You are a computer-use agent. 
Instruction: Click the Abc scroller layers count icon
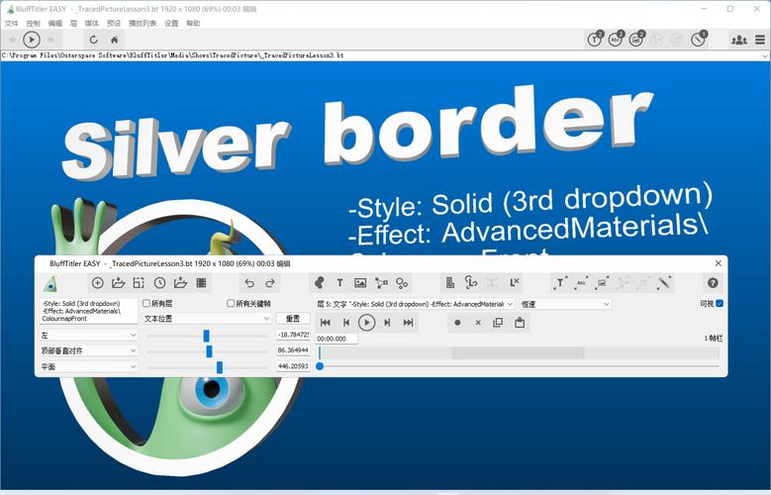(x=616, y=39)
